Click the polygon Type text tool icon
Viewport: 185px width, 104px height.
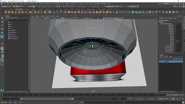tap(42, 12)
